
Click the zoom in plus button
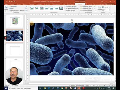110,85
